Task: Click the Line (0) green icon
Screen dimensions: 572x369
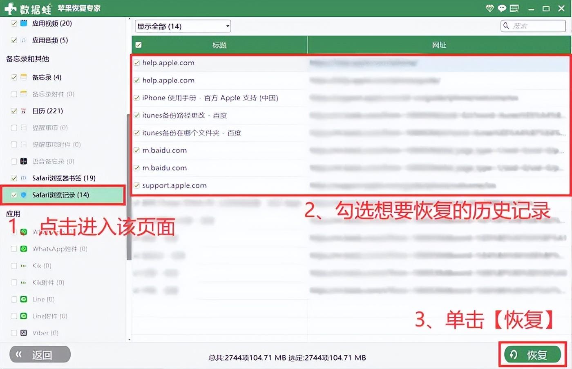Action: coord(24,299)
